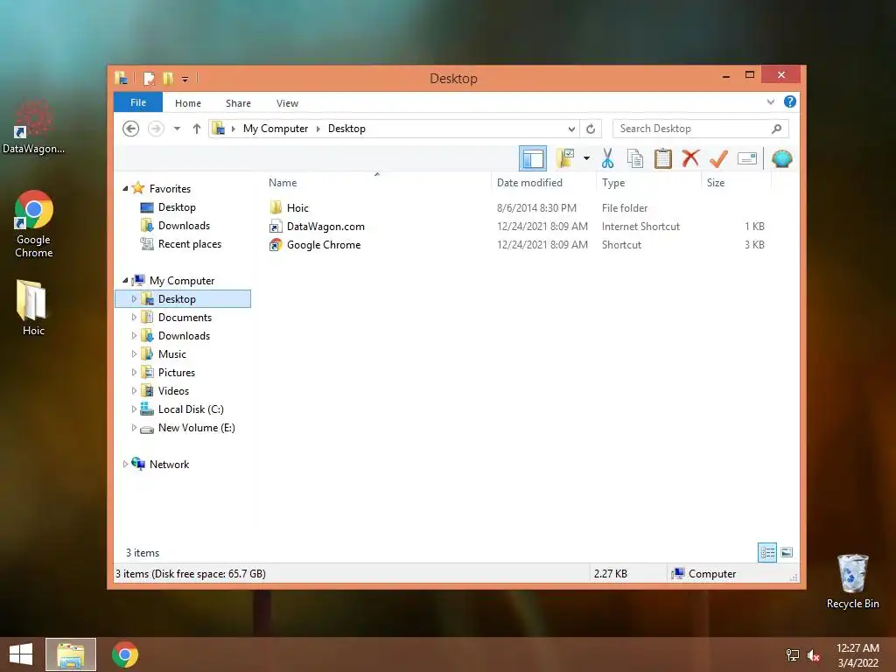Select the Hoic folder on the desktop
Viewport: 896px width, 672px height.
click(33, 307)
